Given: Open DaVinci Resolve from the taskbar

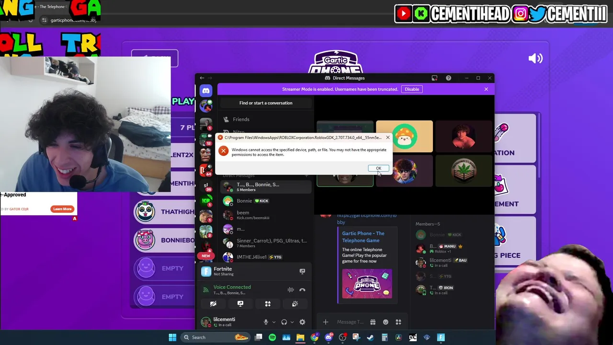Looking at the screenshot, I should tap(398, 337).
